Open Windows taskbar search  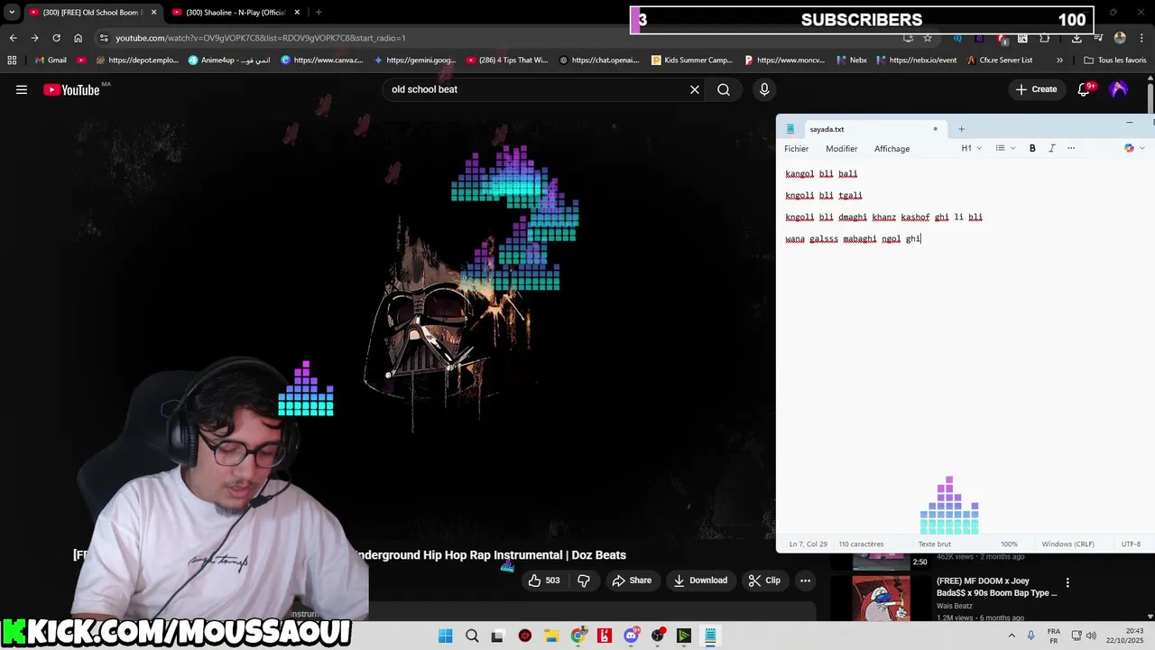click(472, 636)
